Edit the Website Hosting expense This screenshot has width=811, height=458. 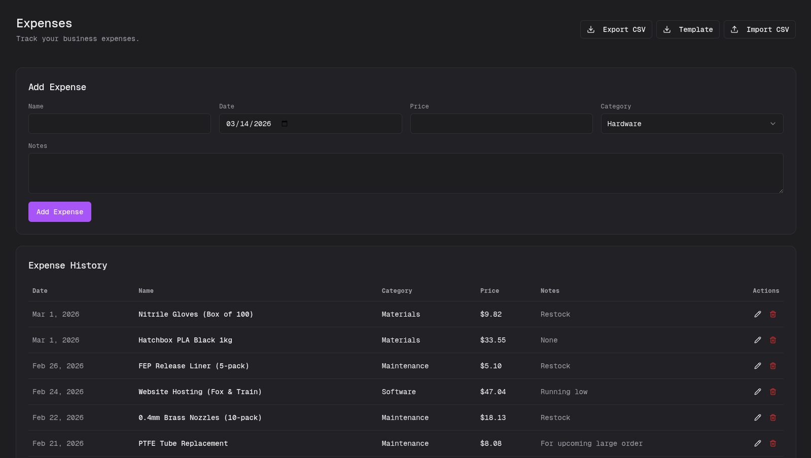758,392
